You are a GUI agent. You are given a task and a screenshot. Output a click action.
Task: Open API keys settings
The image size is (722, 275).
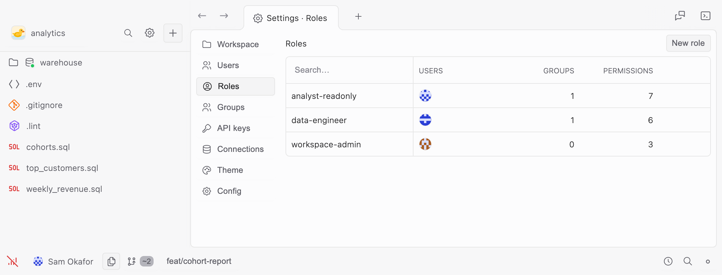pos(236,128)
